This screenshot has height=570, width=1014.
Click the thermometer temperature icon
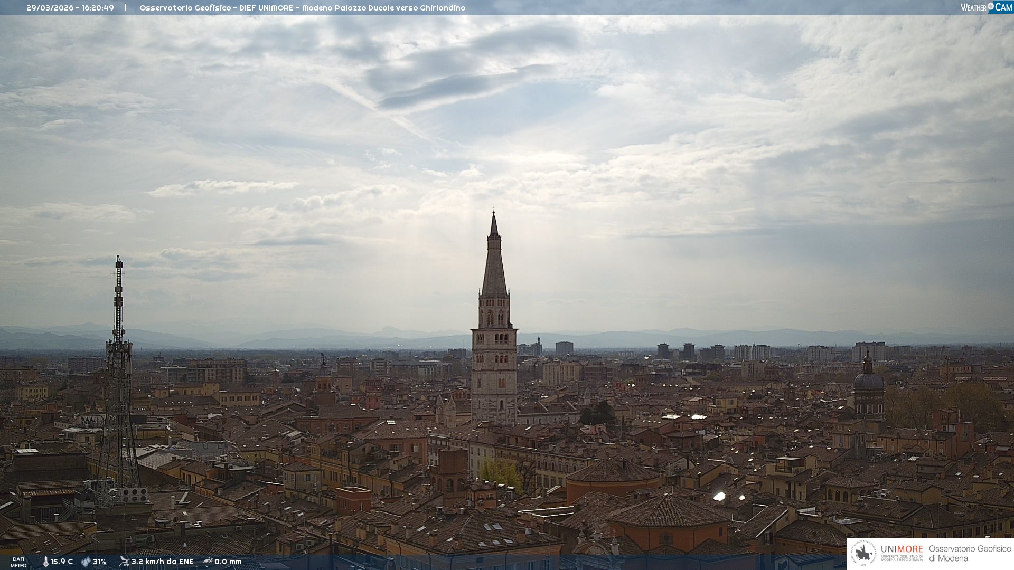(x=45, y=562)
